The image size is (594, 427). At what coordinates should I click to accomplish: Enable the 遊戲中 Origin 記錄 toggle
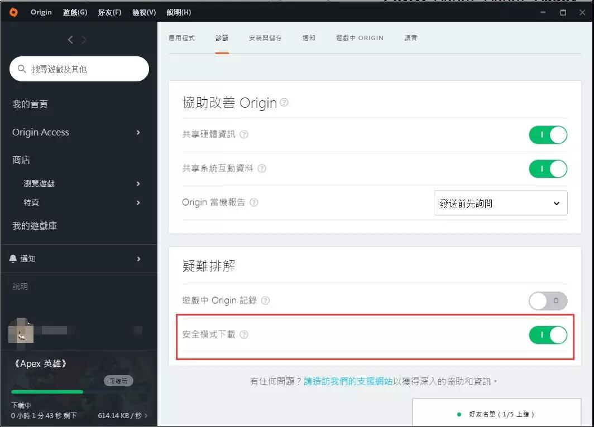(x=548, y=301)
